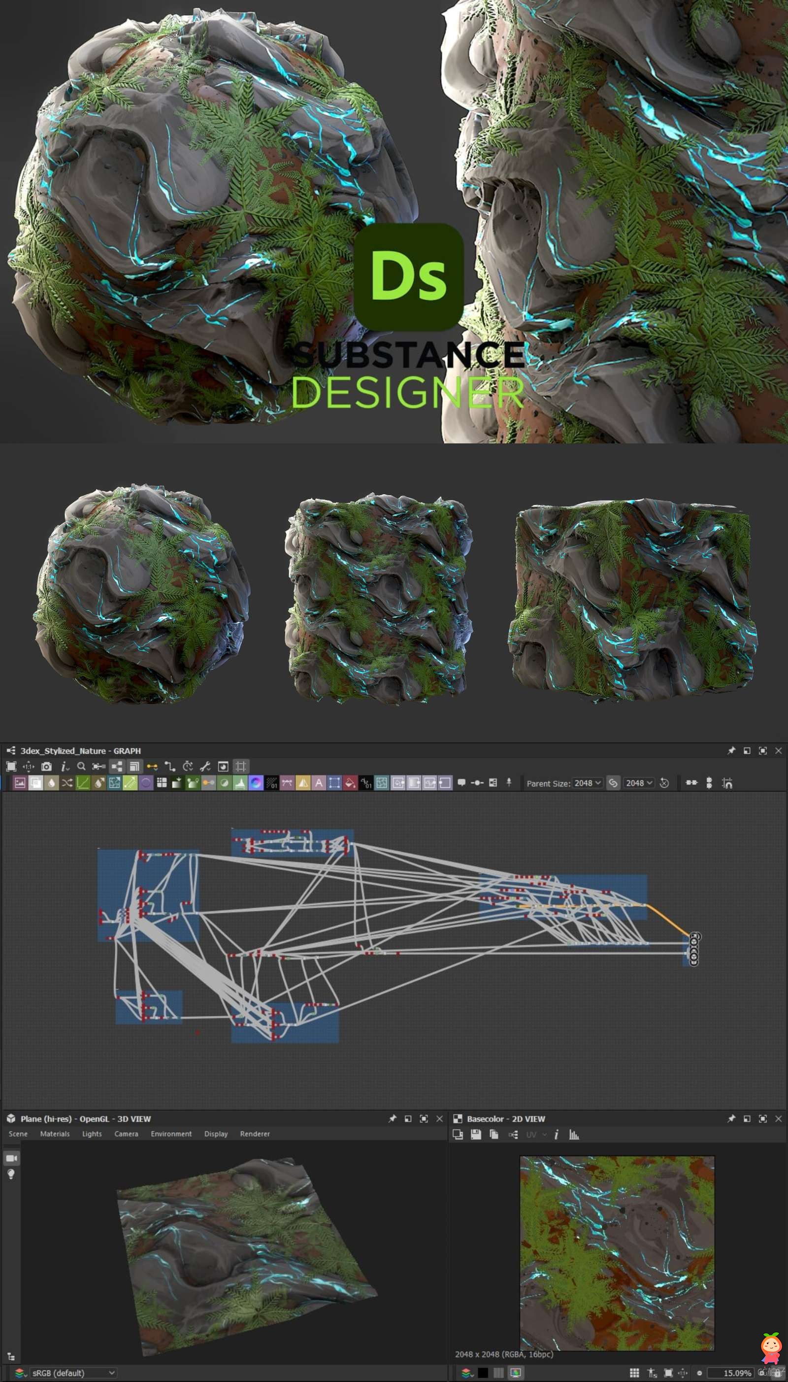The image size is (788, 1382).
Task: Align nodes vertically with the align icon
Action: point(709,783)
